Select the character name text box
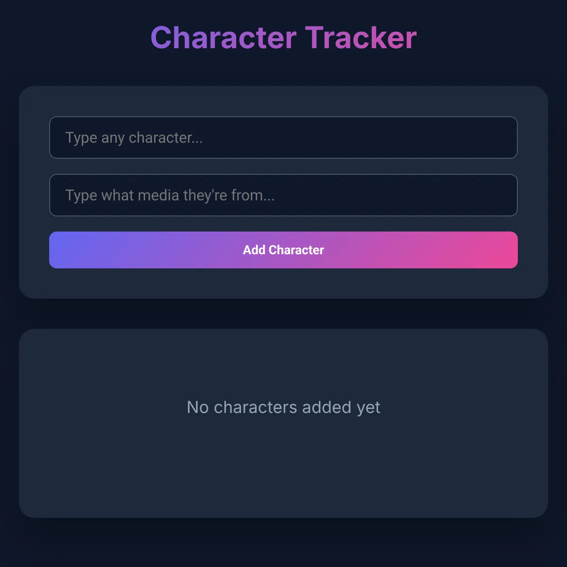567x567 pixels. pyautogui.click(x=283, y=137)
